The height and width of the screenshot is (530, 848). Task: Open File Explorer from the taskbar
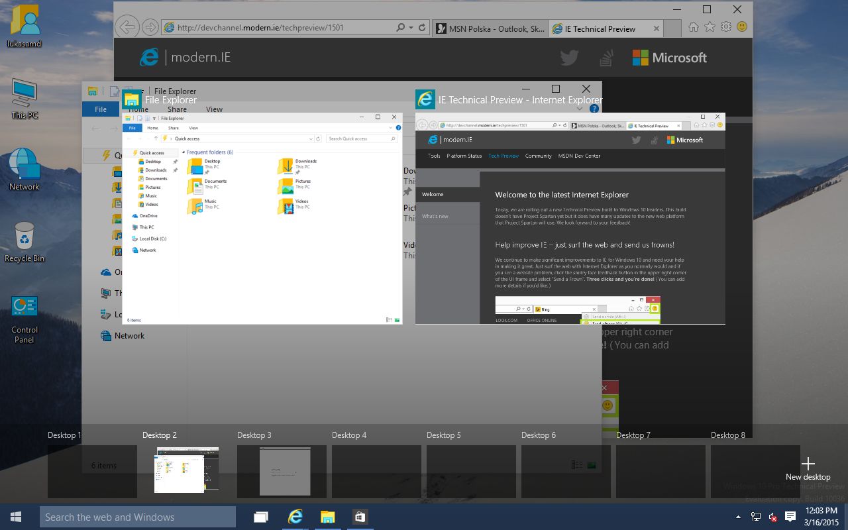pos(327,517)
